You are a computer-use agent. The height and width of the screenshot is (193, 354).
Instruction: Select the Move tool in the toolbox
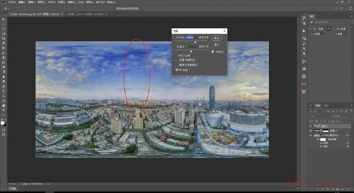pyautogui.click(x=4, y=19)
